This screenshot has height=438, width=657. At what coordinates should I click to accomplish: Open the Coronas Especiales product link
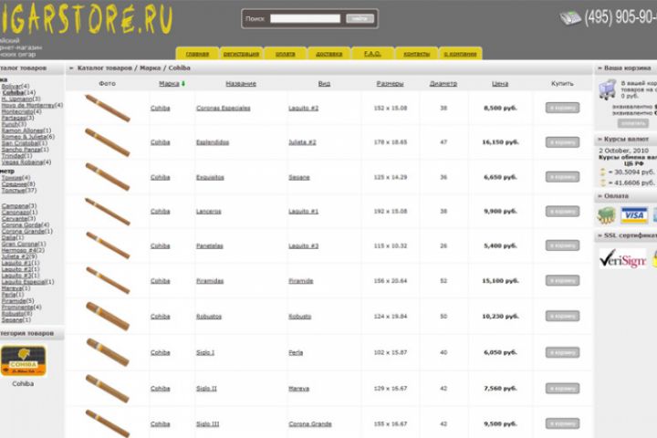coord(224,109)
